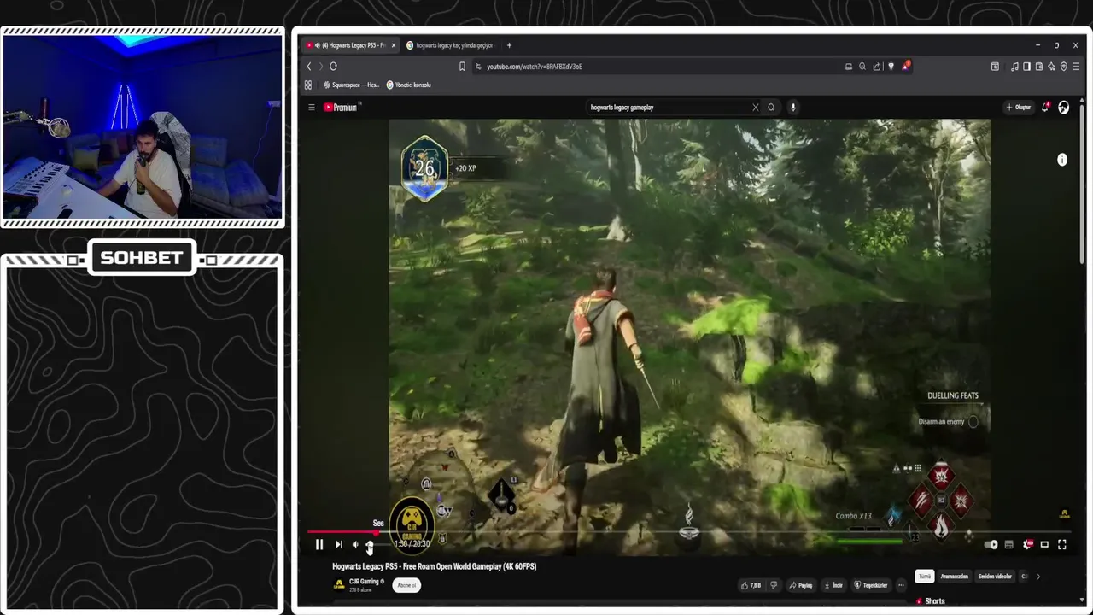Clear the YouTube search text
The height and width of the screenshot is (615, 1093).
pyautogui.click(x=755, y=107)
